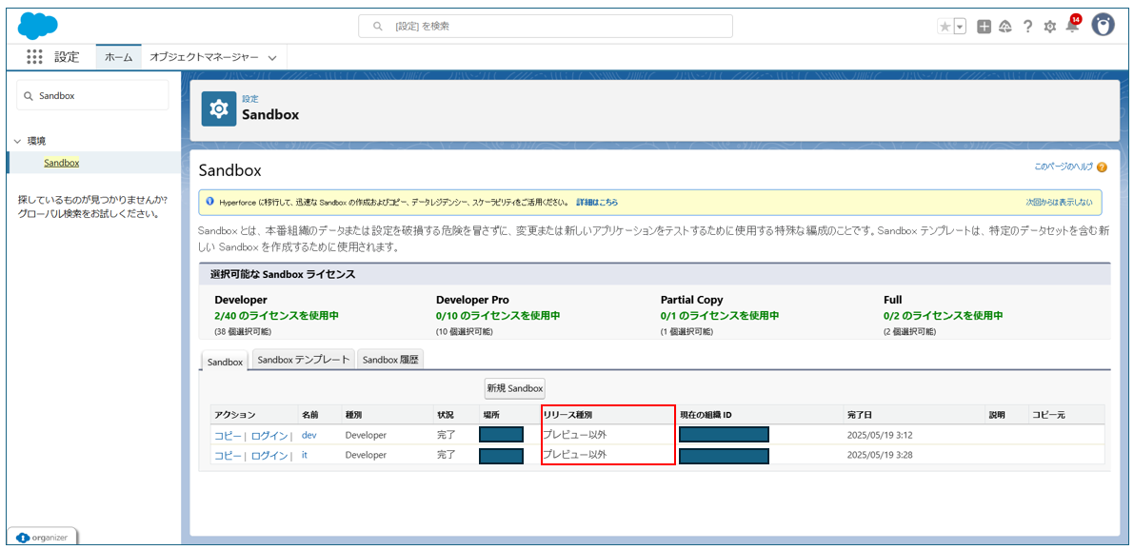1134x550 pixels.
Task: Click the 現在の組織 ID column header
Action: click(x=706, y=415)
